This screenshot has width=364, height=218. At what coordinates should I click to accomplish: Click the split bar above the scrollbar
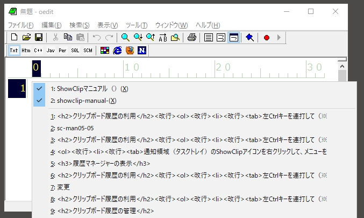[x=342, y=60]
